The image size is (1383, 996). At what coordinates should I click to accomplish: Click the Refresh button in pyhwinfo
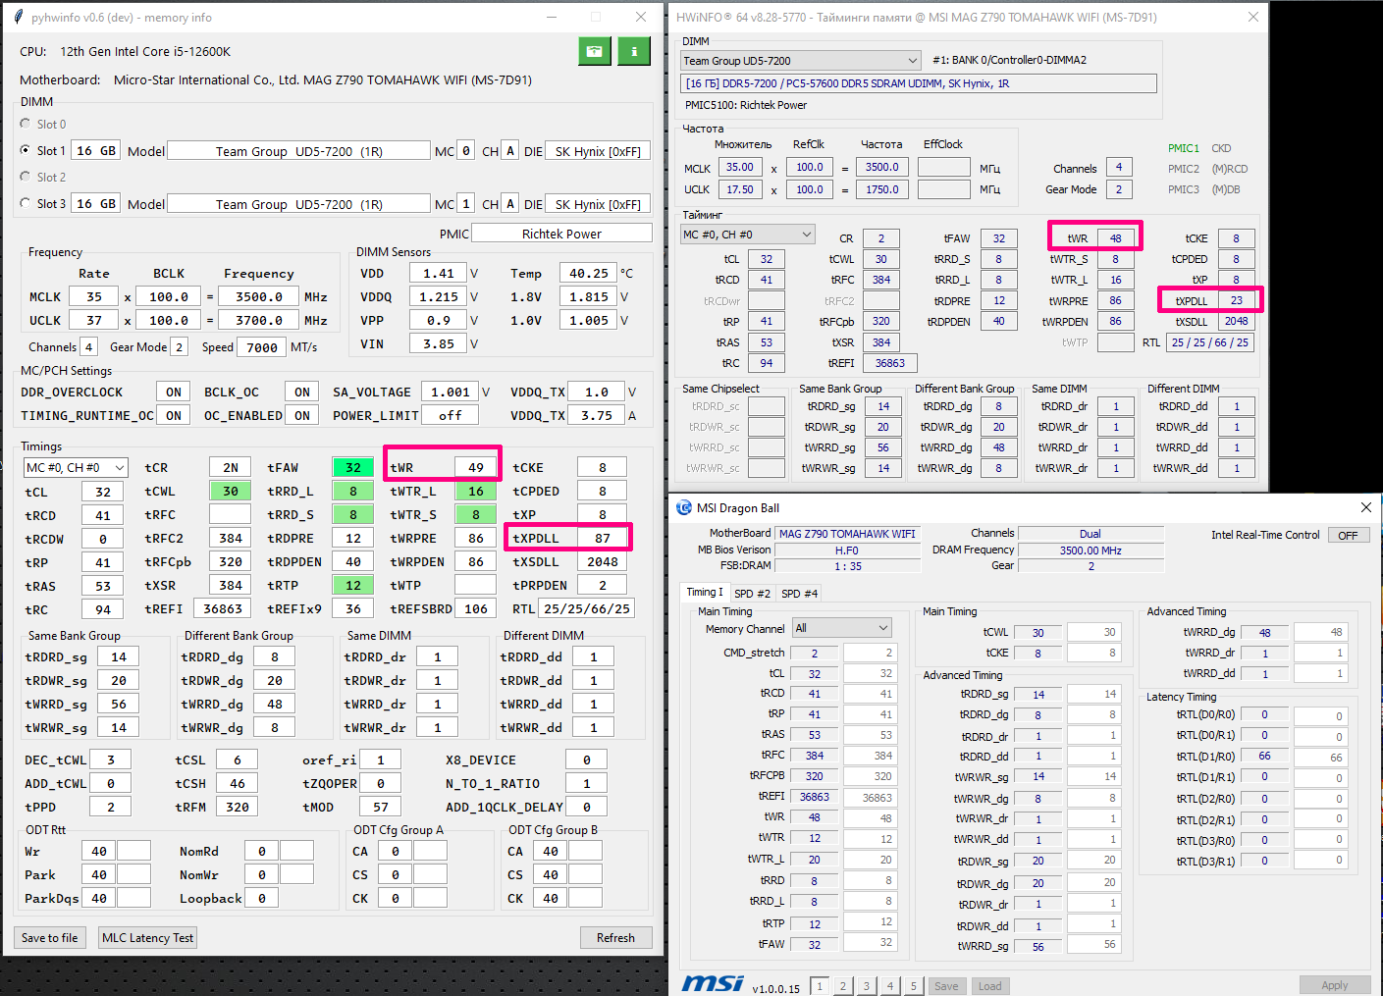tap(615, 938)
